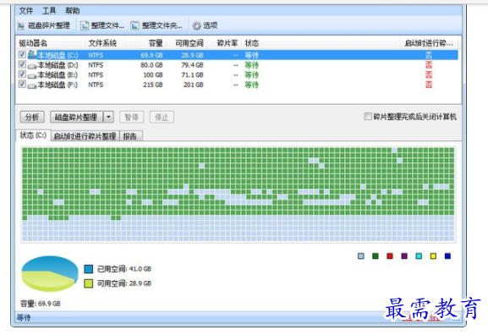Click the 已用空间 blue legend square
Image resolution: width=488 pixels, height=335 pixels.
[89, 269]
